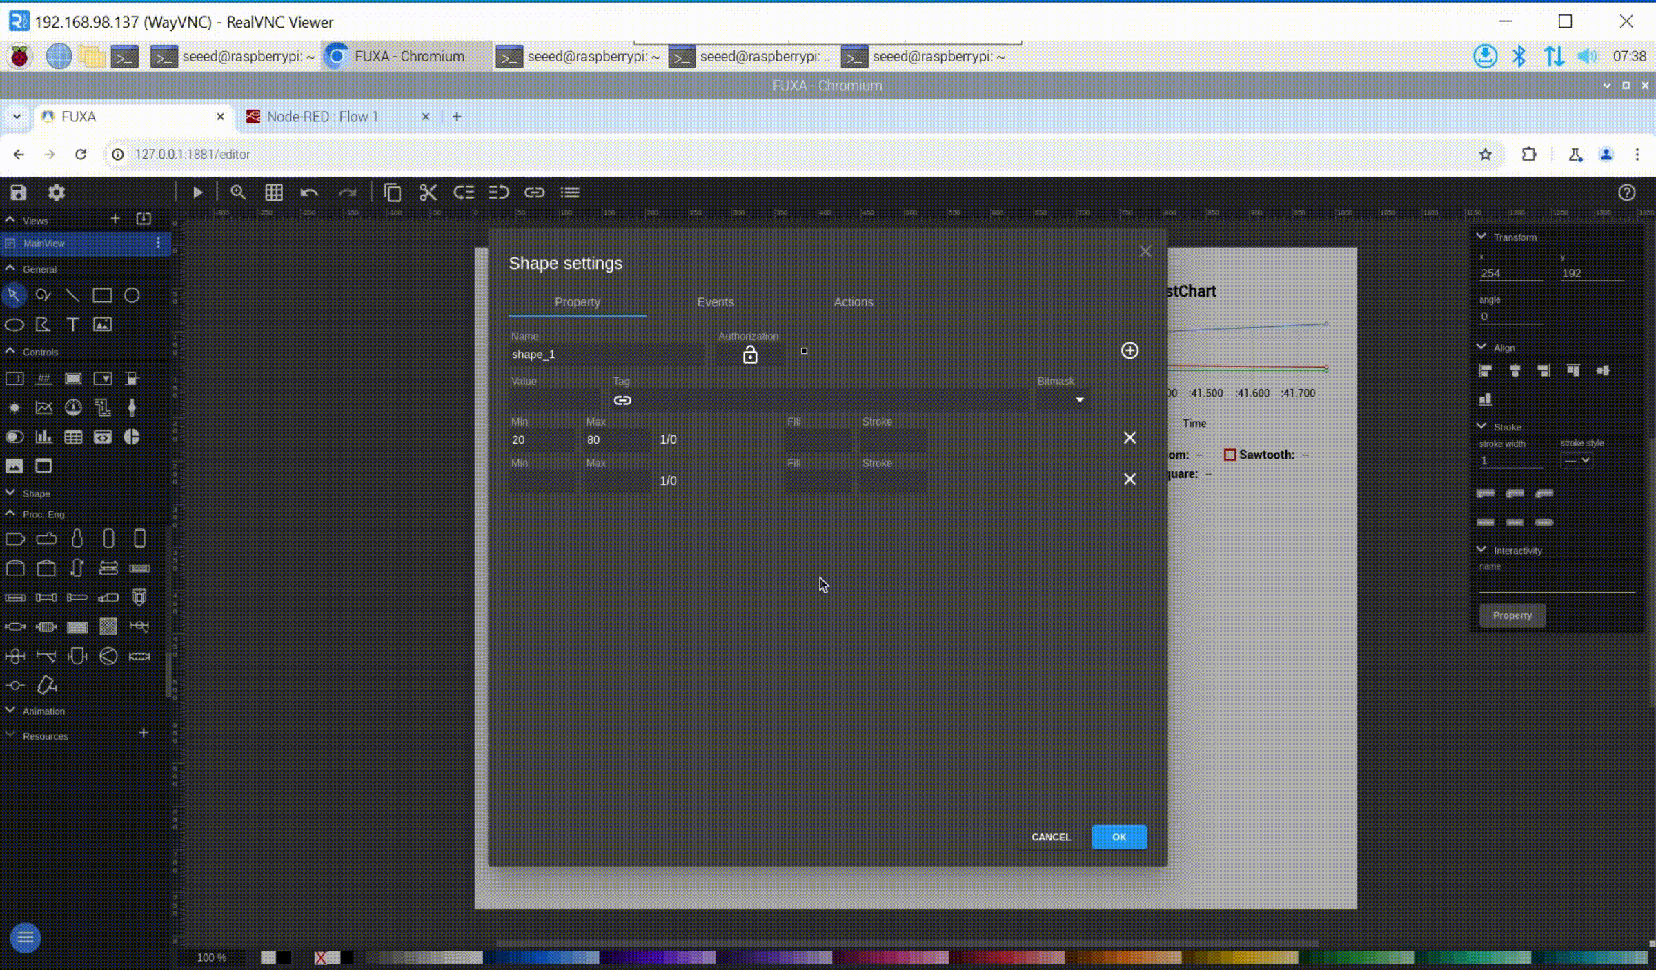Click the small checkbox beside the lock icon
The width and height of the screenshot is (1656, 970).
804,350
